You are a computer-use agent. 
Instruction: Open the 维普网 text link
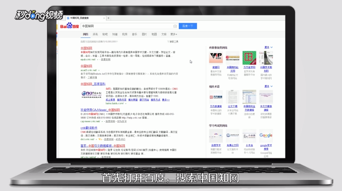tap(216, 67)
